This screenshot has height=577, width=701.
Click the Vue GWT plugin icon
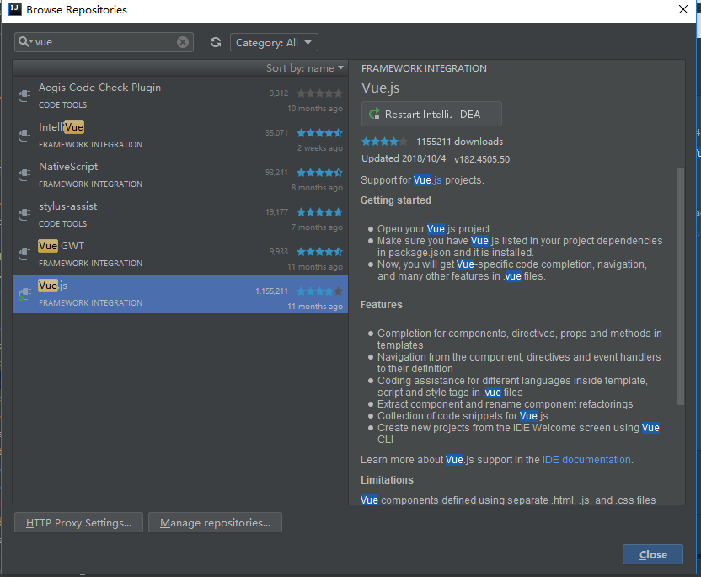click(x=24, y=254)
